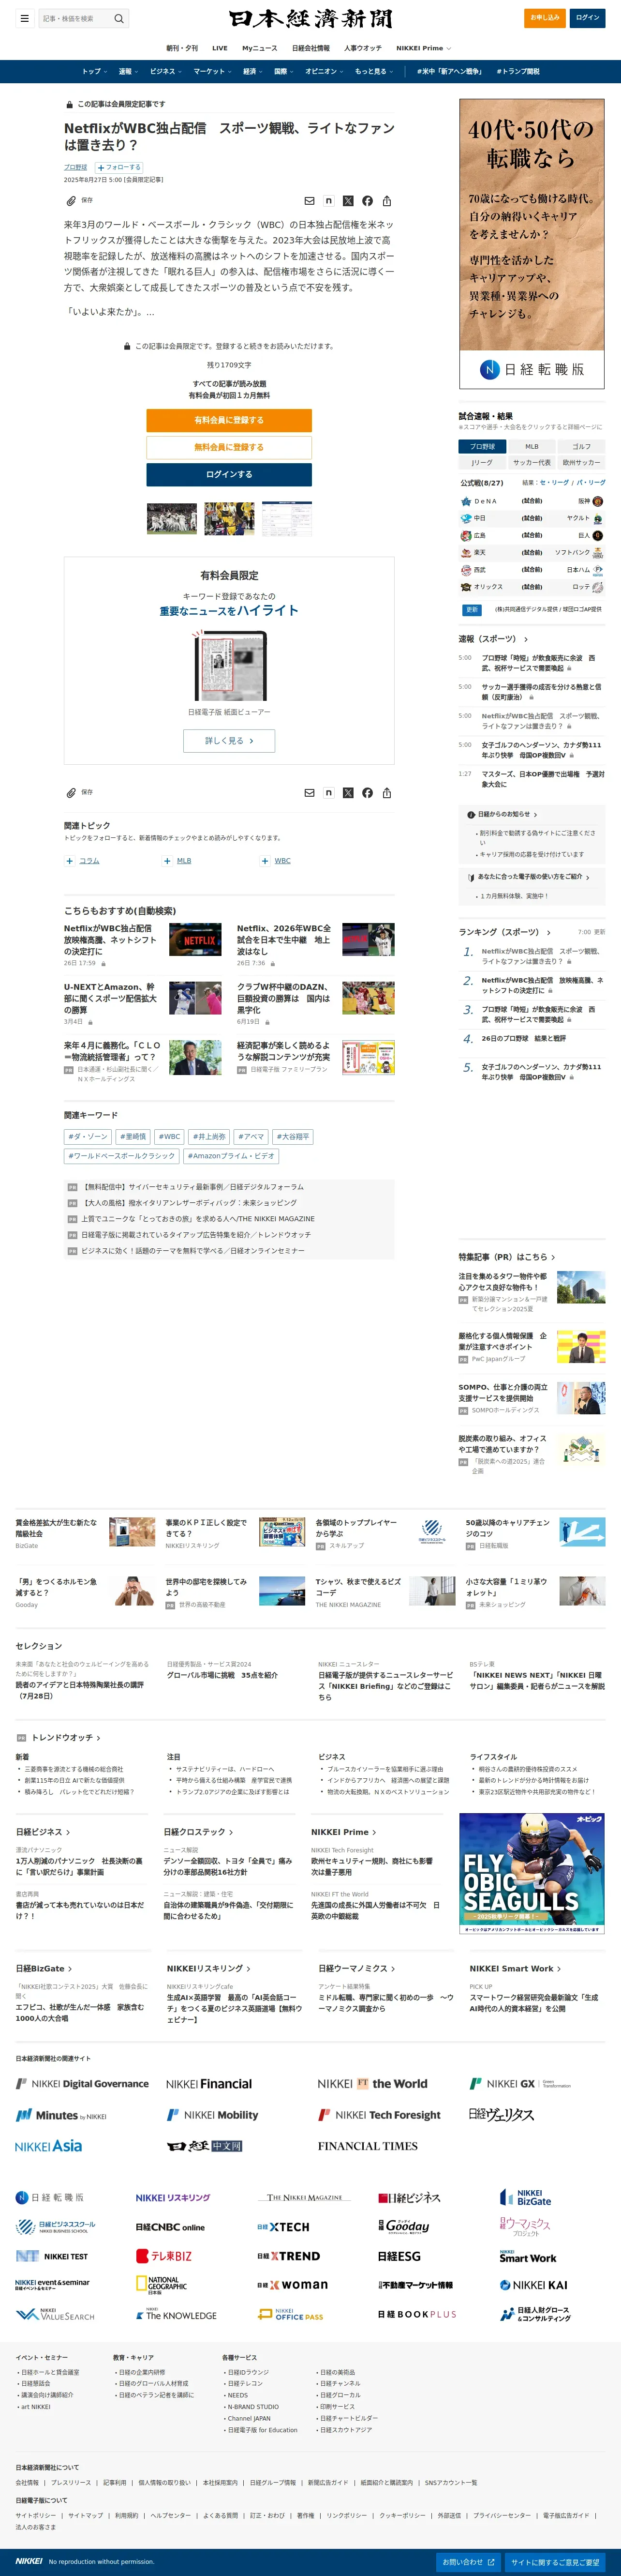
Task: Click the OBIC SEAGULLS ad banner
Action: coord(532,1873)
